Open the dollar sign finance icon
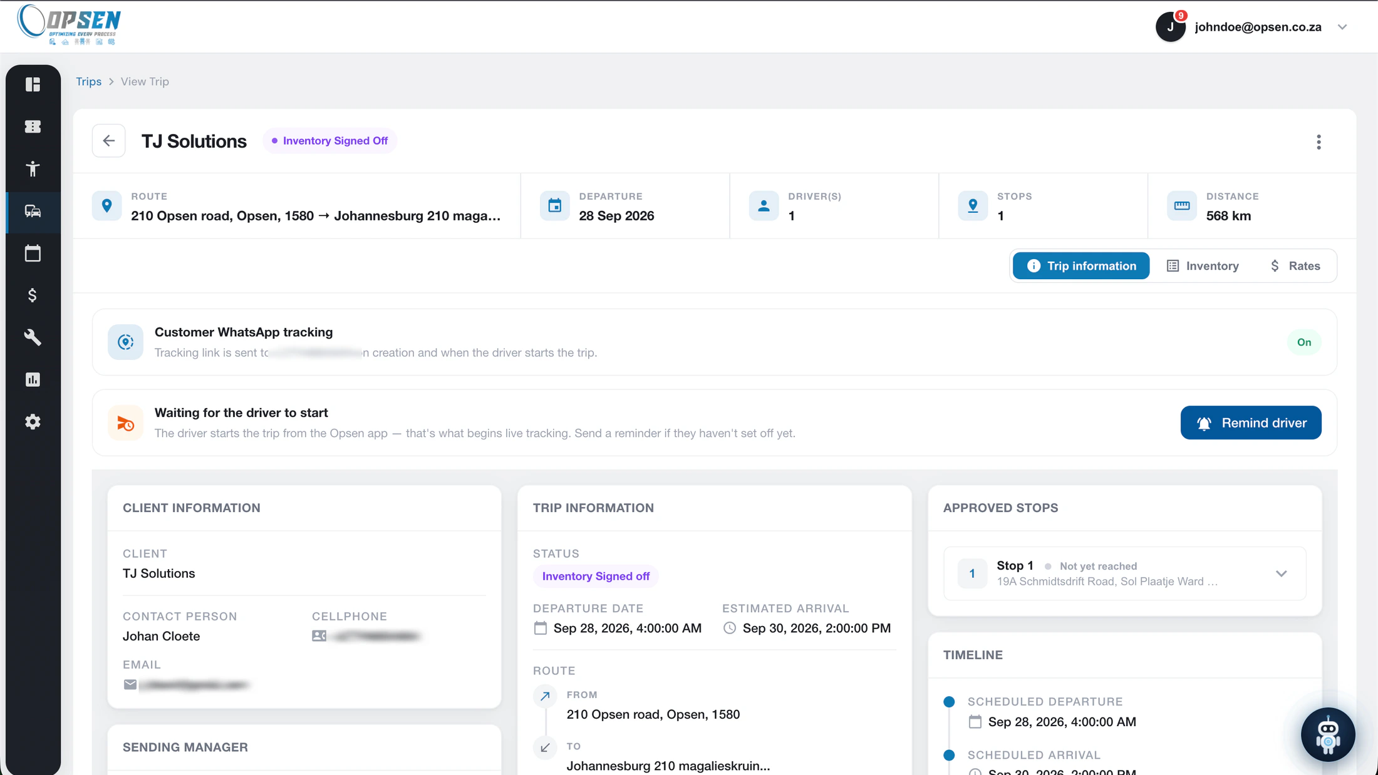1378x775 pixels. tap(33, 295)
